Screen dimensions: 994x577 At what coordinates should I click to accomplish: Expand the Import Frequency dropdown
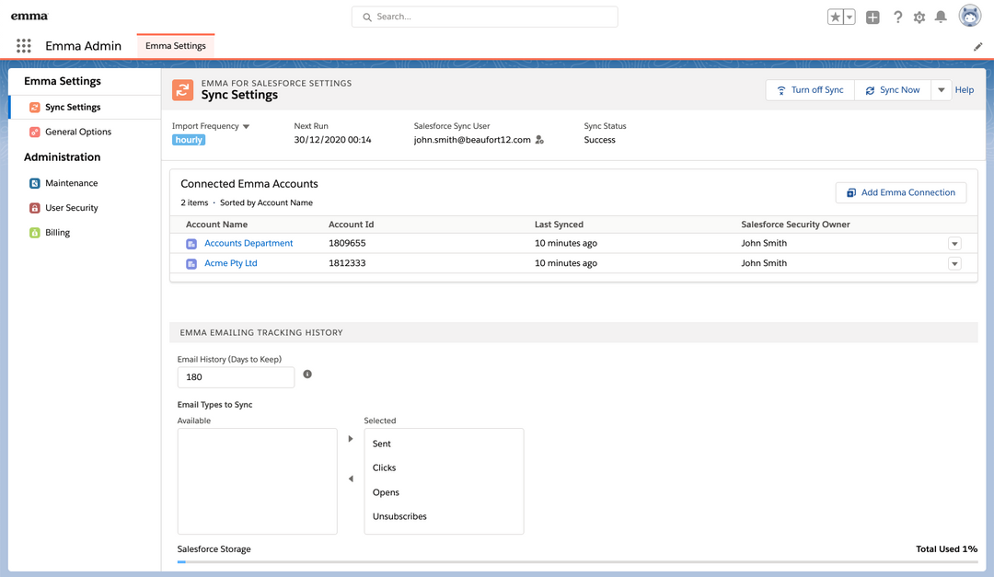click(x=246, y=126)
